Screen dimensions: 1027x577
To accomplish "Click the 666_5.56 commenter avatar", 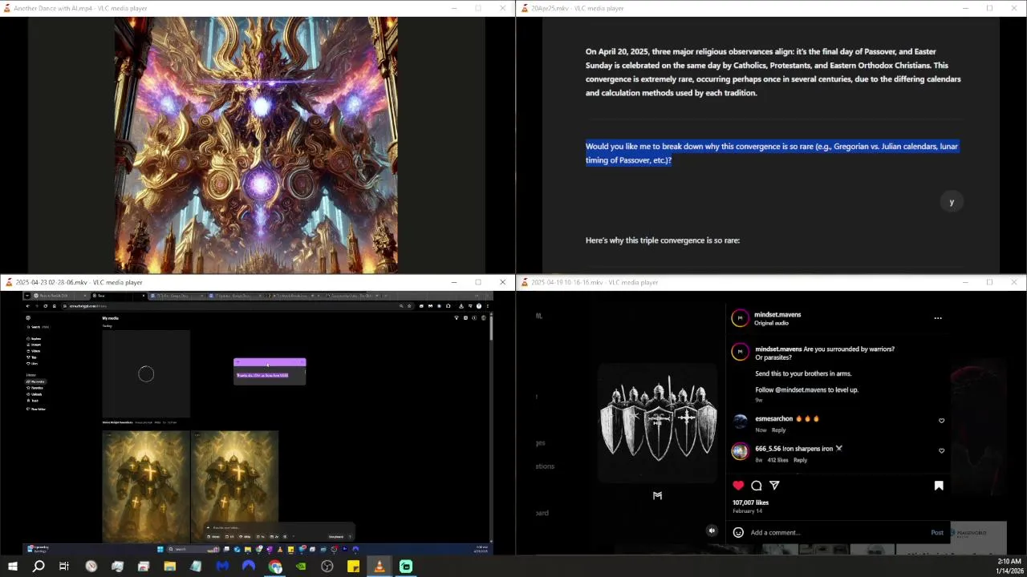I will click(740, 451).
